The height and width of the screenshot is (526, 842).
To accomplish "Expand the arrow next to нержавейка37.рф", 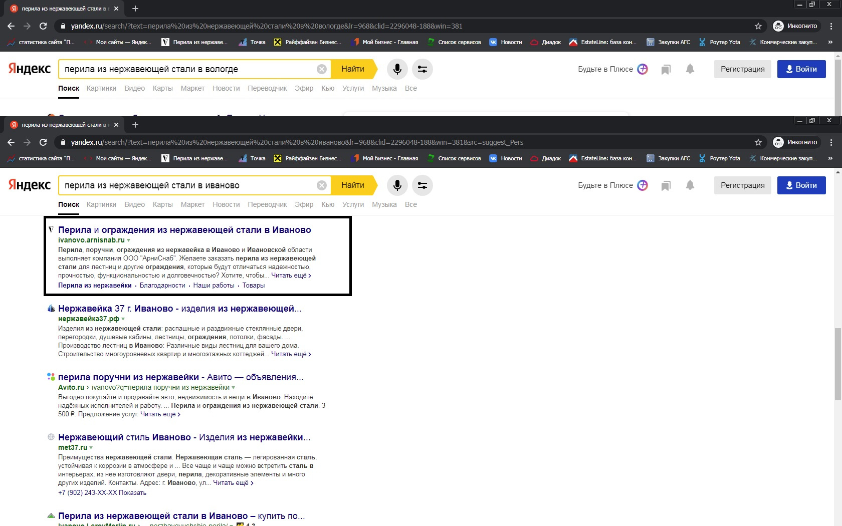I will pyautogui.click(x=123, y=319).
